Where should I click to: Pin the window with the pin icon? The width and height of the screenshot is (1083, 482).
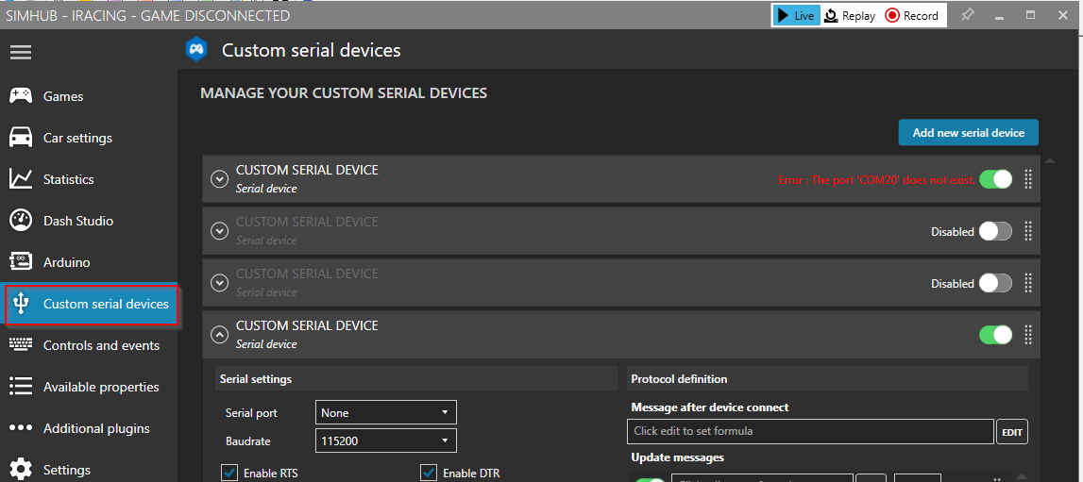click(967, 15)
